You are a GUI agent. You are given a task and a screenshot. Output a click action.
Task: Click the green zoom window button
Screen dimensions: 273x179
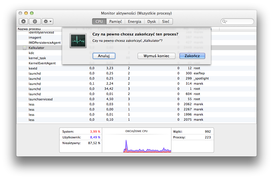(32, 13)
